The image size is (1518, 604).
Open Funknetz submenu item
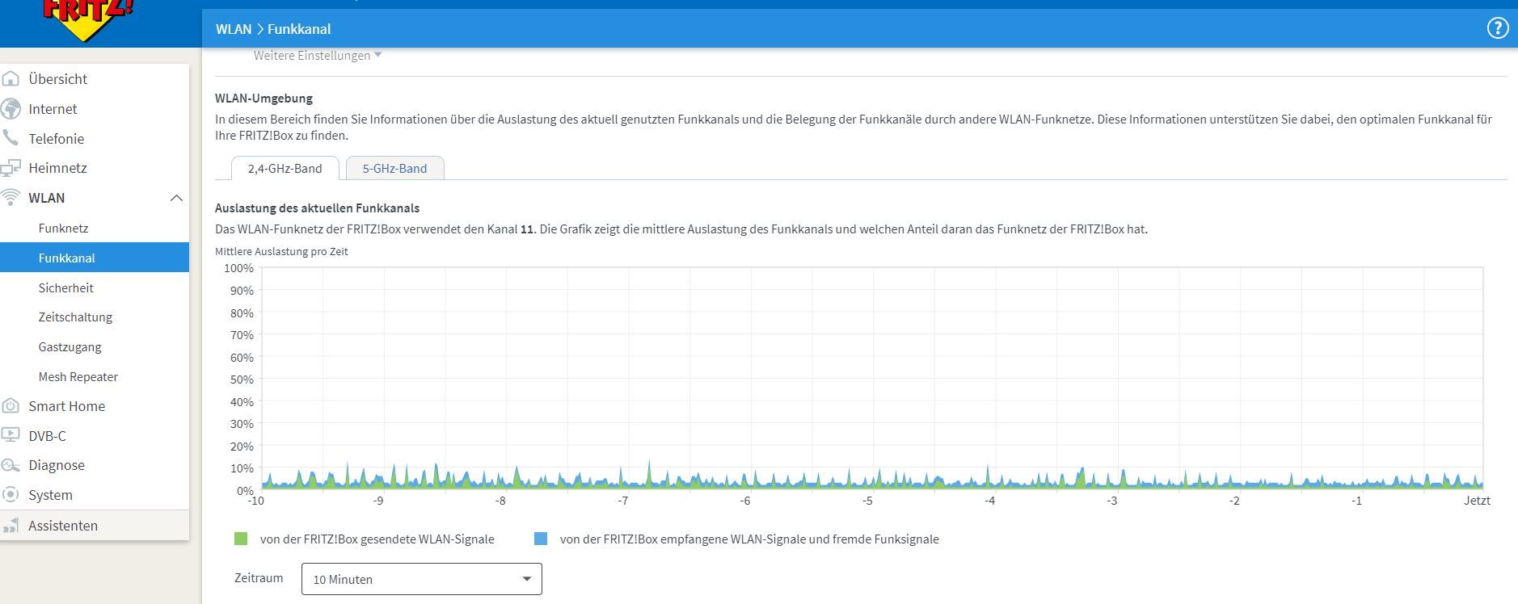pos(63,228)
